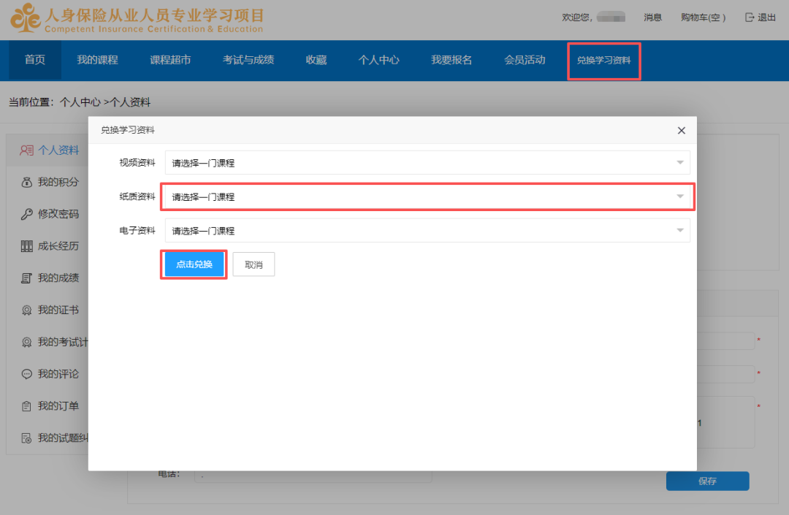Open the 购物车 link in header
The height and width of the screenshot is (515, 789).
pos(702,18)
